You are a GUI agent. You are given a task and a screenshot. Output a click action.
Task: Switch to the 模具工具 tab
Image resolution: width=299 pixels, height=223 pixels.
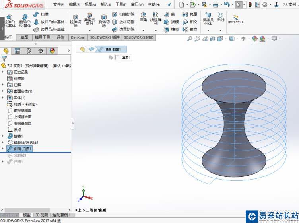point(42,37)
